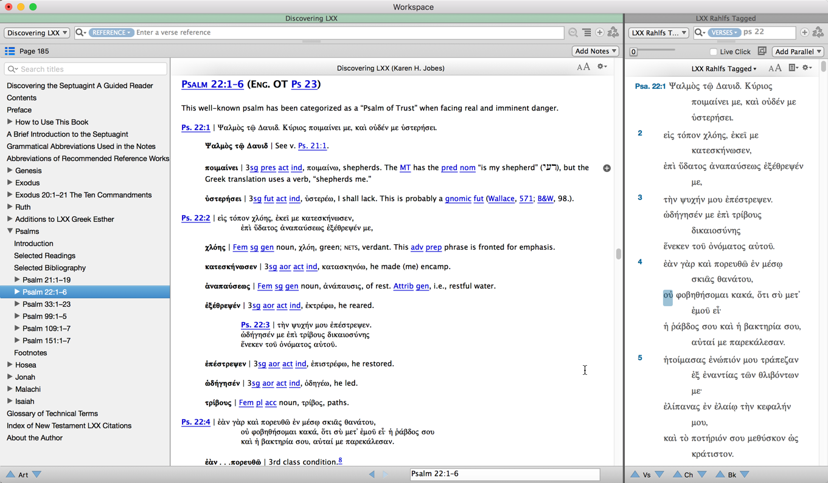Follow the Ps 23 hyperlink in the heading
Image resolution: width=828 pixels, height=483 pixels.
pos(304,84)
